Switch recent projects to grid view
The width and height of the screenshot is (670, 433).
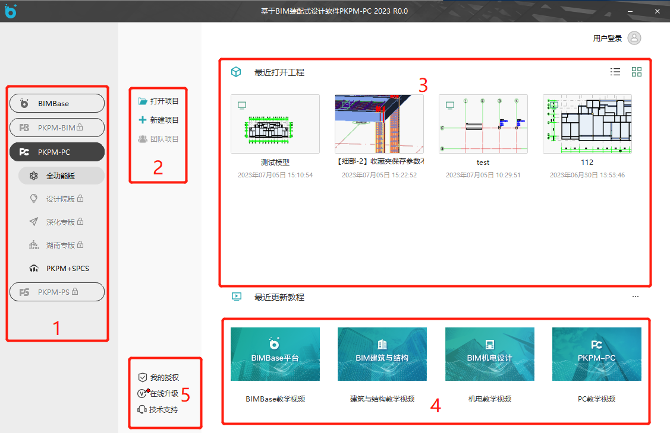coord(637,72)
